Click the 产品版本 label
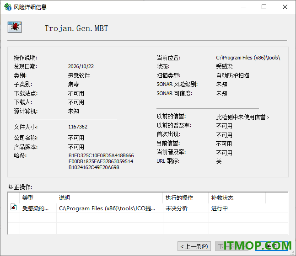Screen dimensions: 296x256 point(26,147)
